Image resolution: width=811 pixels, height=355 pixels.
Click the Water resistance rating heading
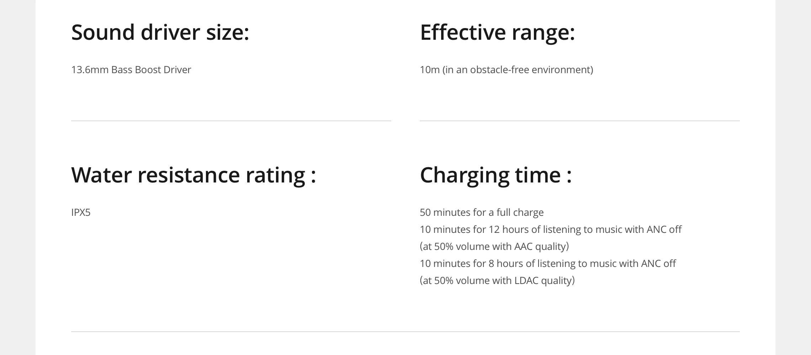(194, 175)
